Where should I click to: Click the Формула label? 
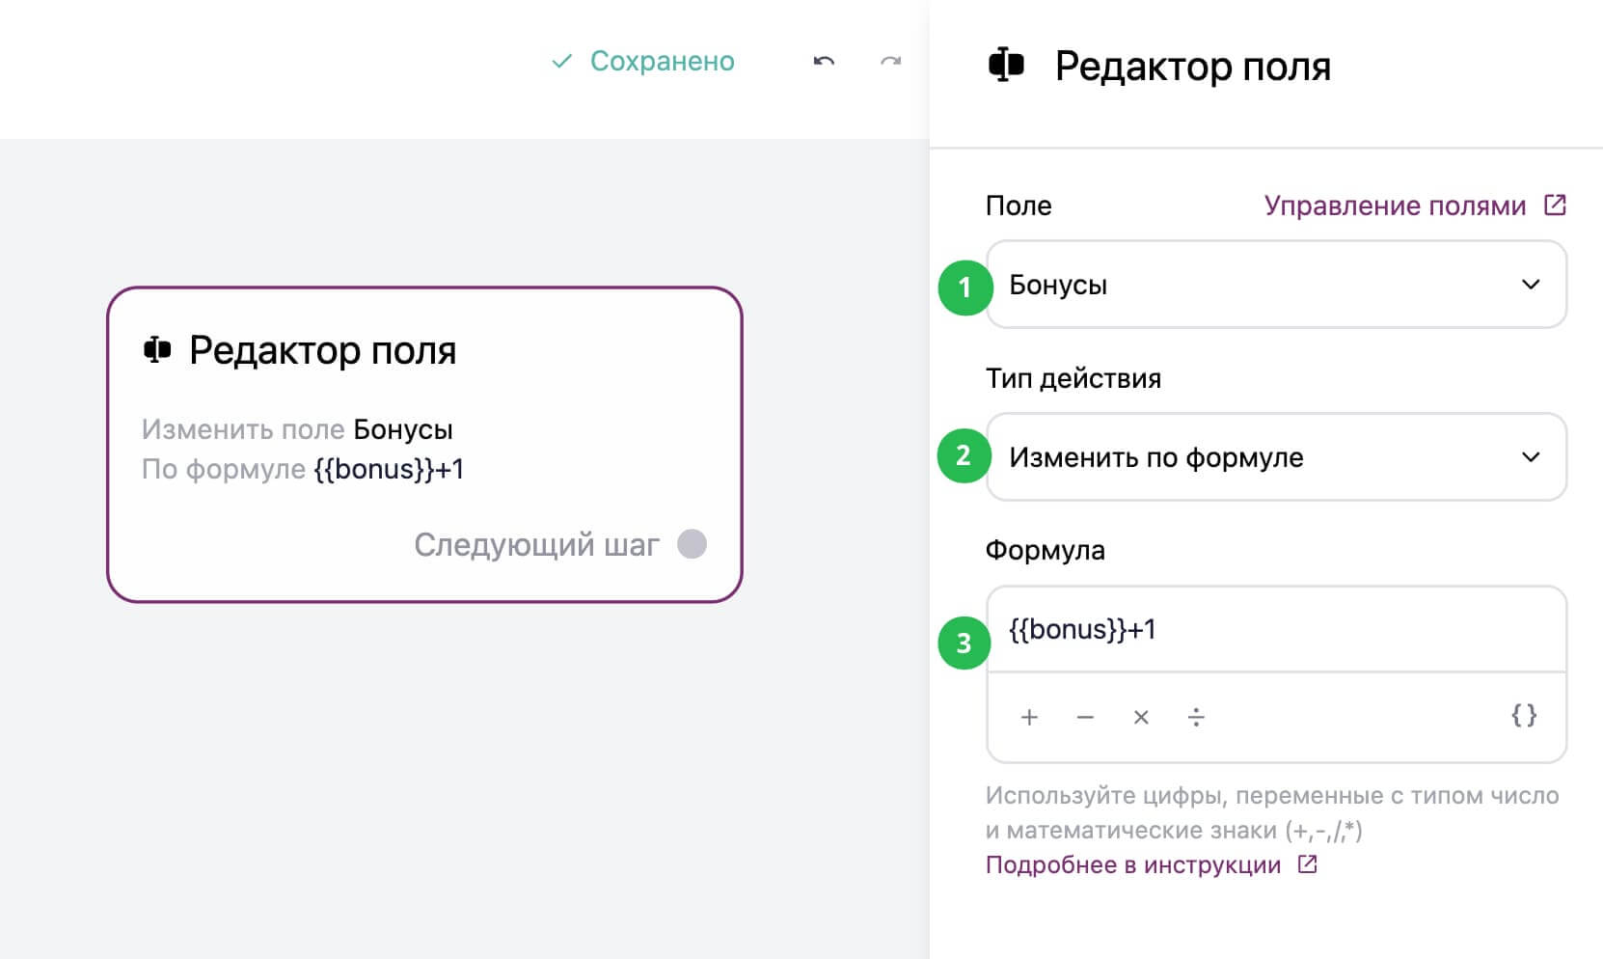[x=1045, y=550]
